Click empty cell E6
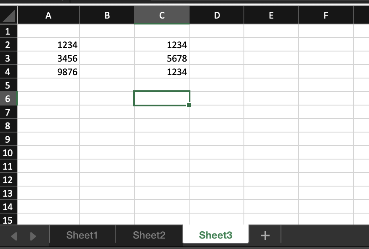 click(271, 99)
